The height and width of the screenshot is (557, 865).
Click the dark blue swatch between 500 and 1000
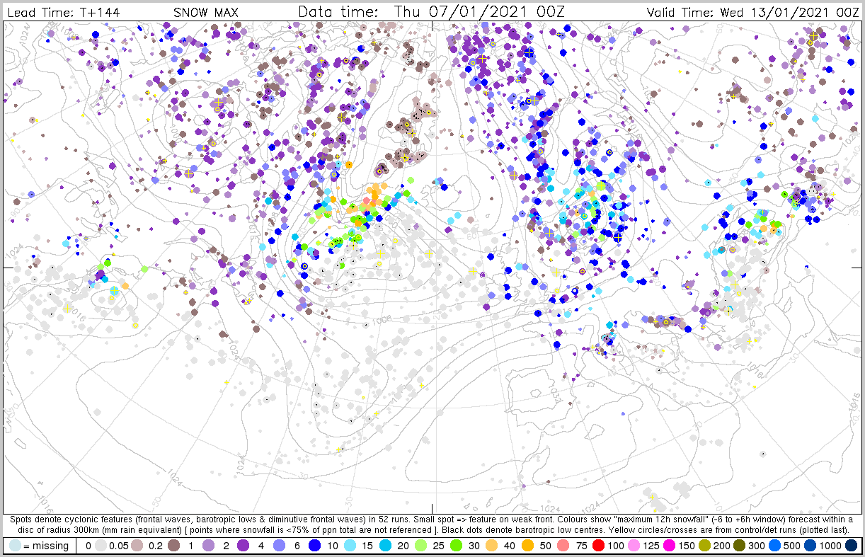coord(810,546)
